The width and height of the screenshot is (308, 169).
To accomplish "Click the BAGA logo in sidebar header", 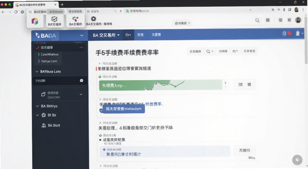I will pos(46,35).
